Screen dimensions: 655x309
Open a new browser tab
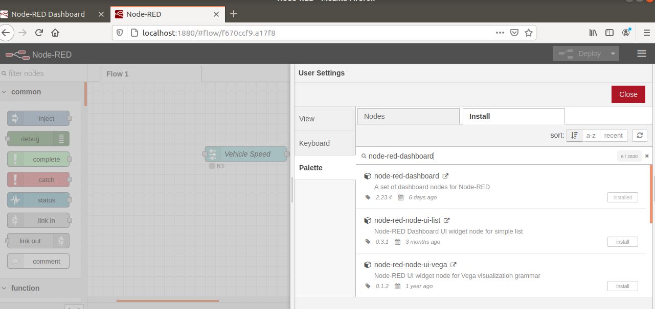(x=234, y=14)
